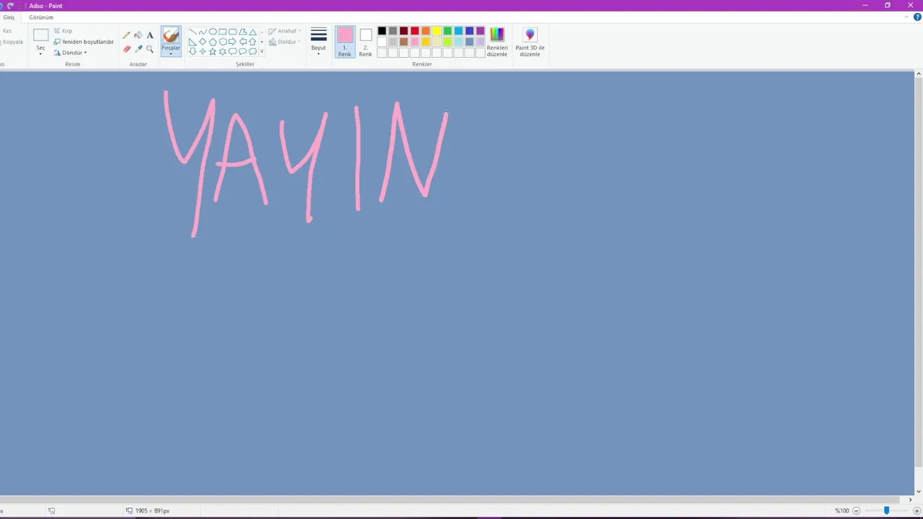Click the horizontal scrollbar right arrow

pyautogui.click(x=910, y=500)
